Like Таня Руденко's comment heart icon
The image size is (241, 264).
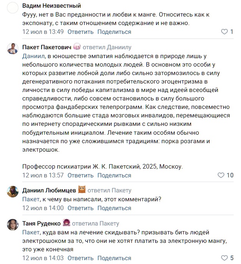click(224, 258)
